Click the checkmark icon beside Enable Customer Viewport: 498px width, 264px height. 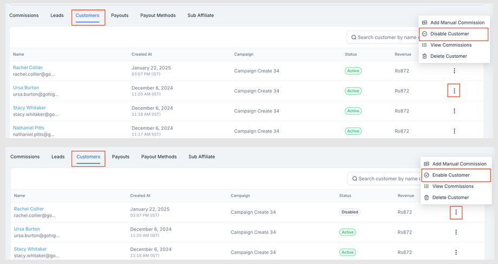point(427,175)
